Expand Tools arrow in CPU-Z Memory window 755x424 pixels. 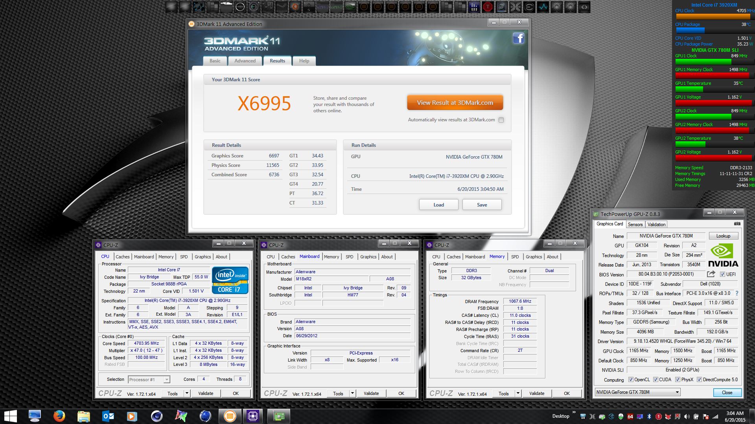518,393
